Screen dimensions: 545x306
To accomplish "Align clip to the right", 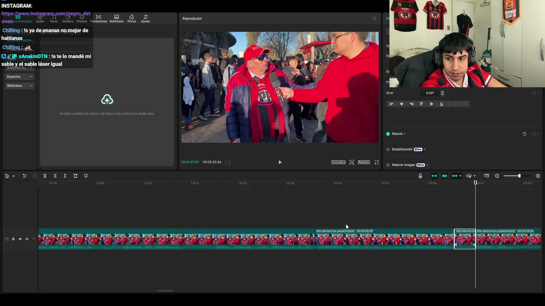I will pos(411,104).
